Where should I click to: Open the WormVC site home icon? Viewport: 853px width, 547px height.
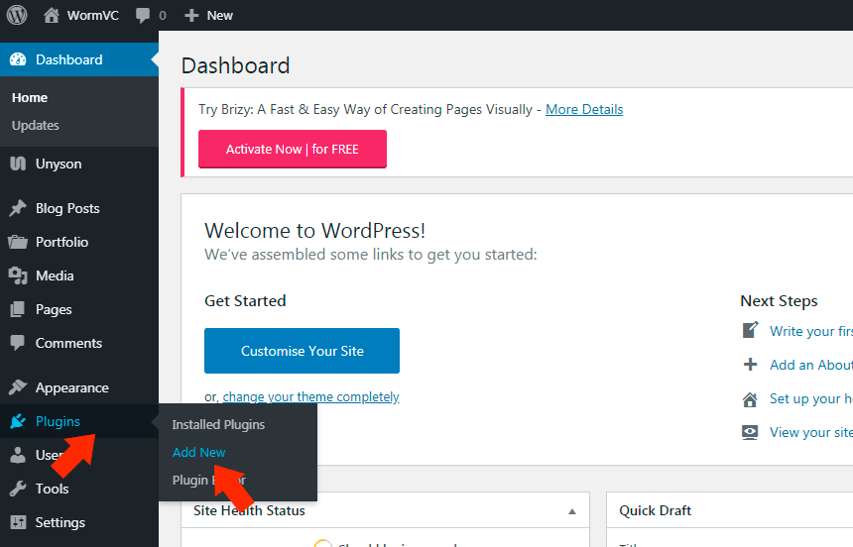[x=52, y=15]
